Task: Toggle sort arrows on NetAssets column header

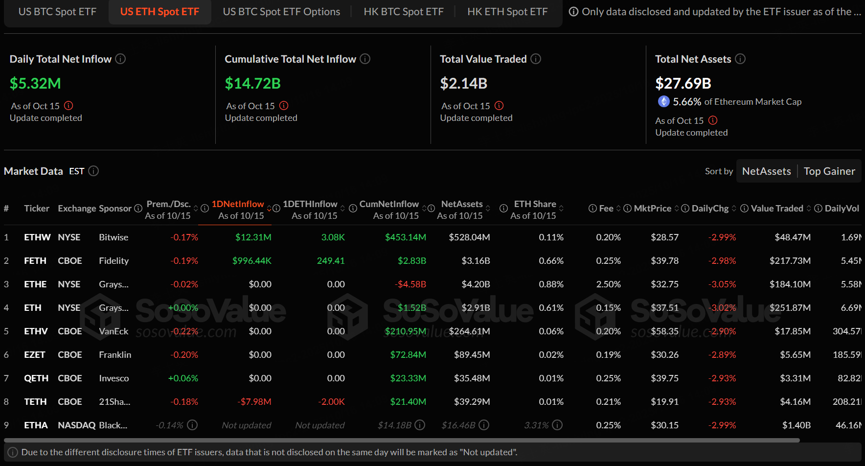Action: pyautogui.click(x=488, y=209)
